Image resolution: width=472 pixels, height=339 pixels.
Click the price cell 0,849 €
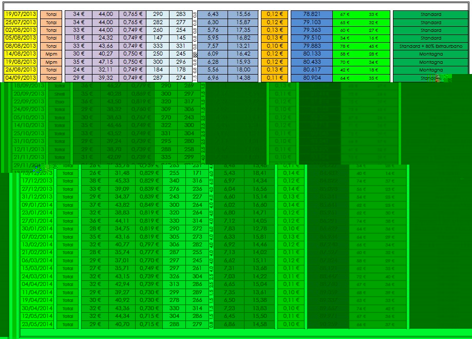(x=149, y=205)
